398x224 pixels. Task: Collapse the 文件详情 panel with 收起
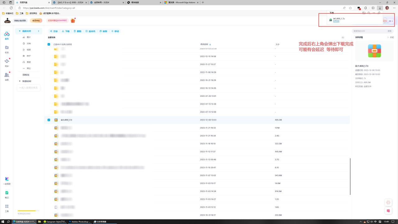click(x=390, y=37)
